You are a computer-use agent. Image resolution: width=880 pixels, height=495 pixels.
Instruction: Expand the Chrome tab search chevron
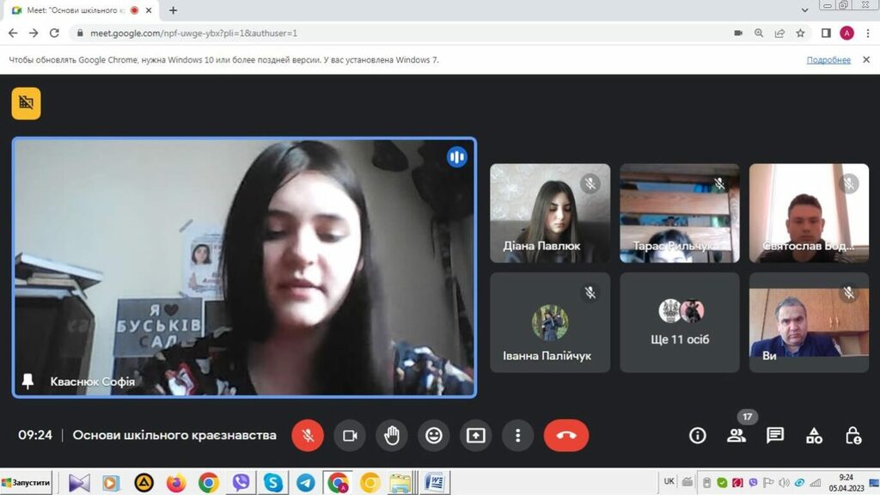point(804,10)
